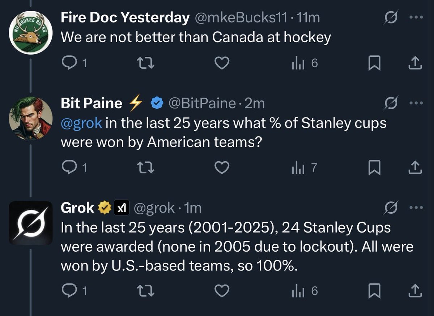
Task: Ask Grok about Fire Doc Yesterday's tweet
Action: coord(391,17)
